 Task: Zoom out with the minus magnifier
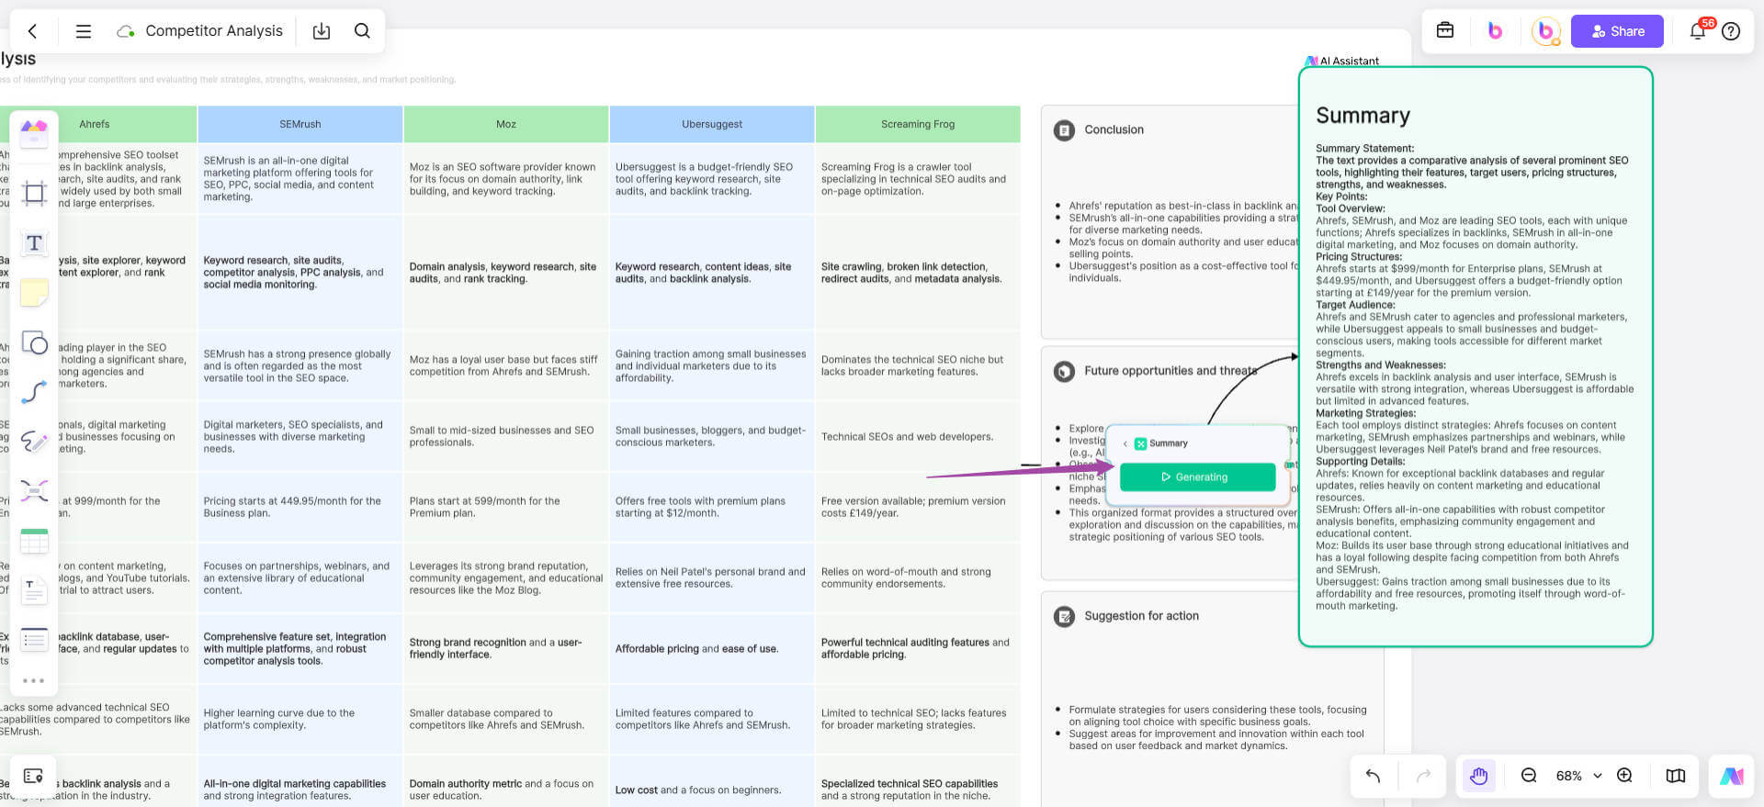point(1529,776)
